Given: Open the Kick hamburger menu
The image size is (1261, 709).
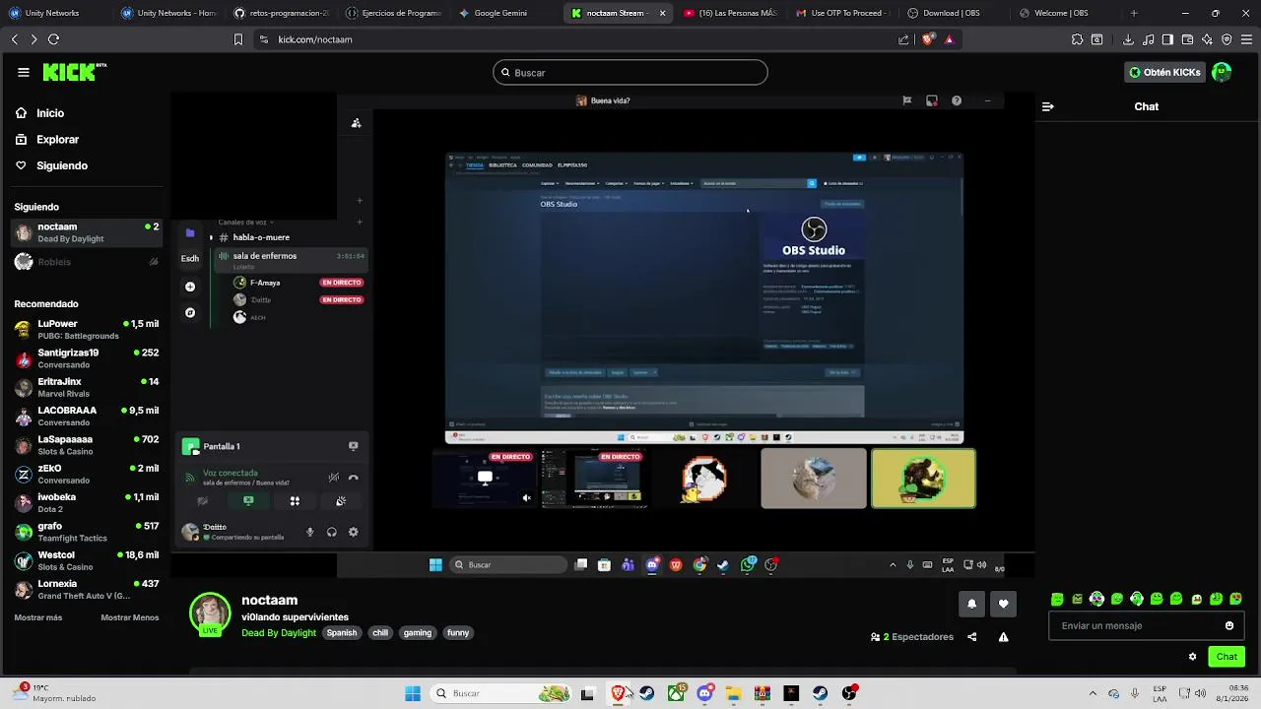Looking at the screenshot, I should 24,72.
